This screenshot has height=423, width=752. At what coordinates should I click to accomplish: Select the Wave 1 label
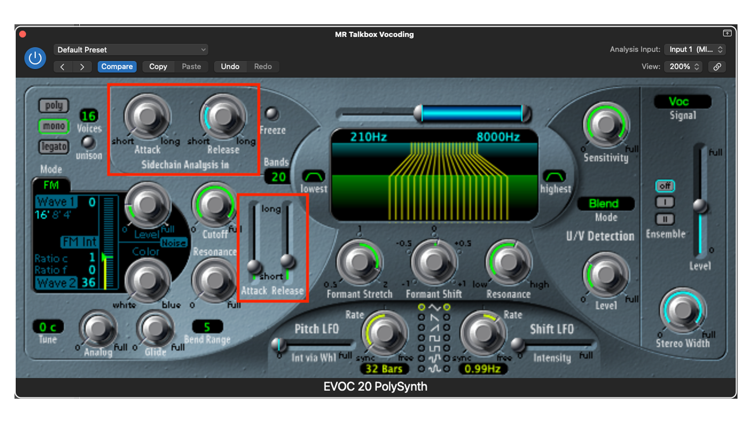click(x=56, y=202)
